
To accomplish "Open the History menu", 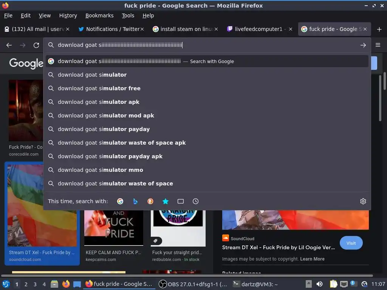I will pos(68,15).
